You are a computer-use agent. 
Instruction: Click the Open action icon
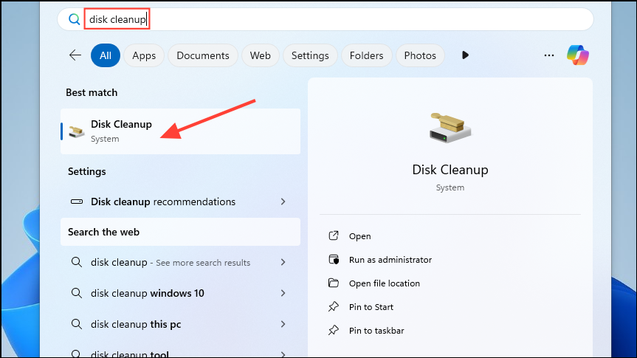334,235
